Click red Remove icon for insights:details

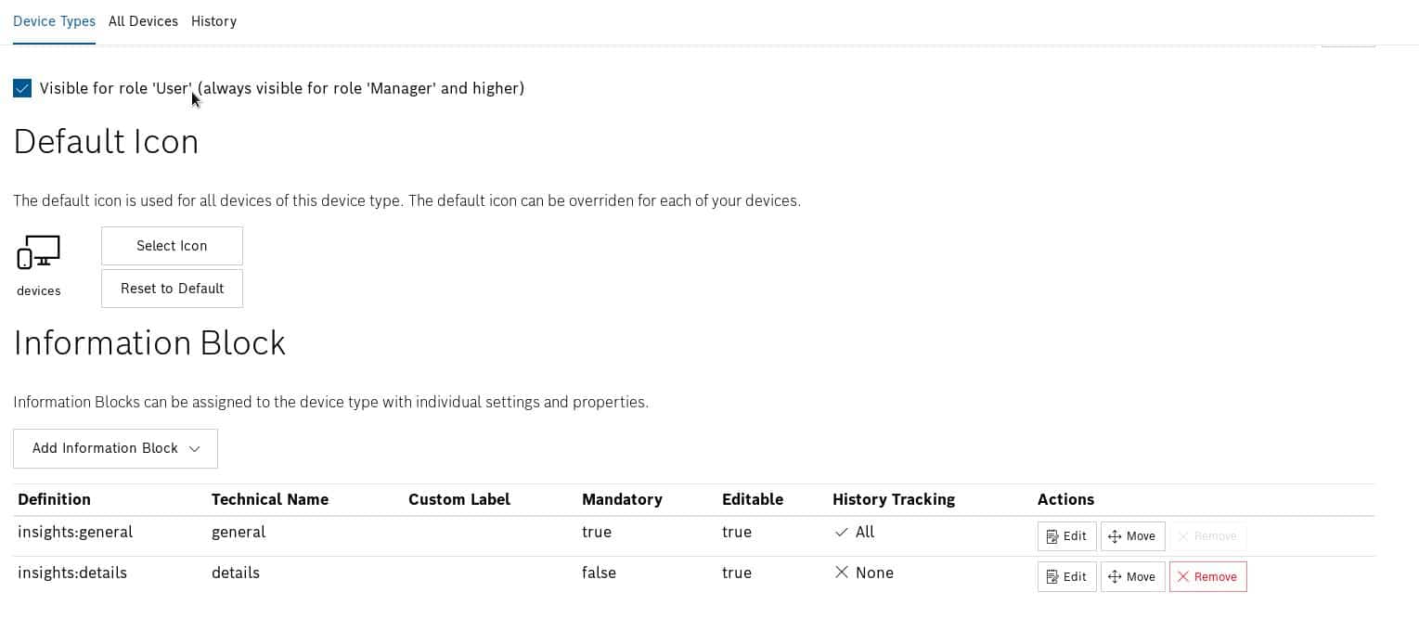tap(1183, 577)
